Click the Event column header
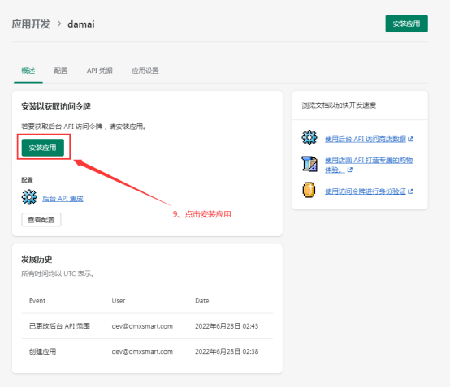The image size is (450, 387). point(37,300)
